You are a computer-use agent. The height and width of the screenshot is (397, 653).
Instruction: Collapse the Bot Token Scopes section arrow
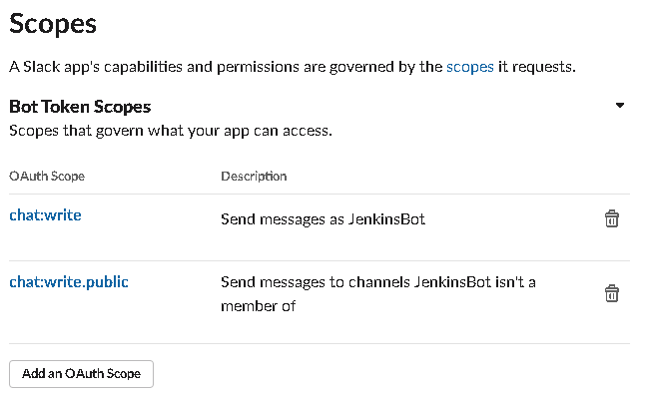620,106
